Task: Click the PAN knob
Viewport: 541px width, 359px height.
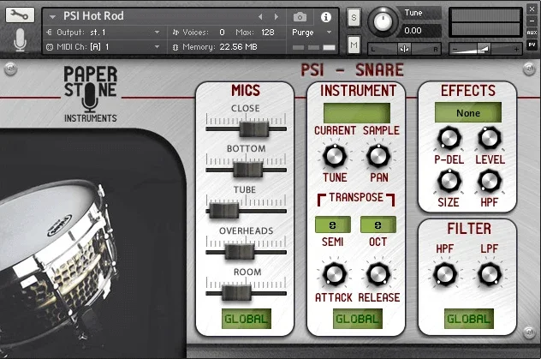Action: [378, 155]
